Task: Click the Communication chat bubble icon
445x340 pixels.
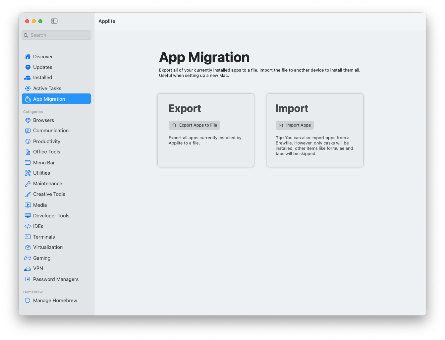Action: pos(28,131)
